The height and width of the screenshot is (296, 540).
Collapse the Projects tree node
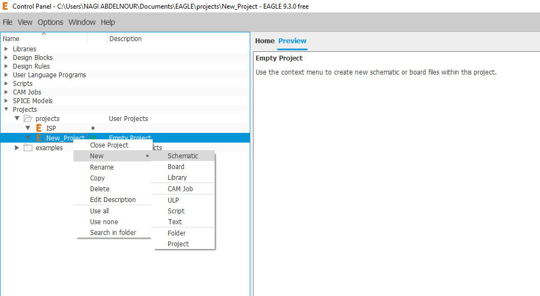click(x=6, y=109)
